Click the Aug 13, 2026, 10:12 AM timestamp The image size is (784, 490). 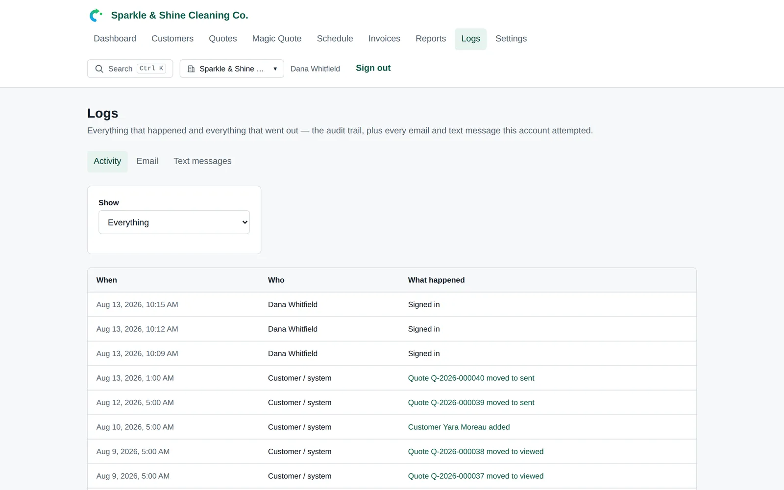(137, 329)
